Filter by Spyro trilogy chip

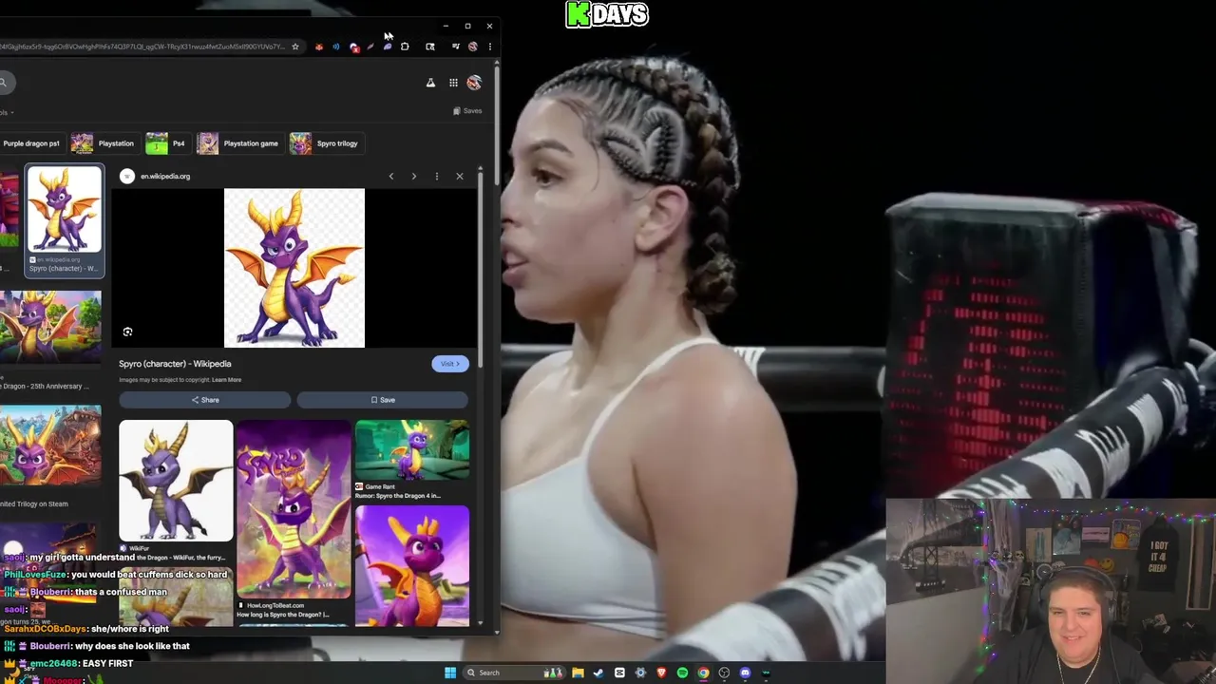[x=325, y=143]
